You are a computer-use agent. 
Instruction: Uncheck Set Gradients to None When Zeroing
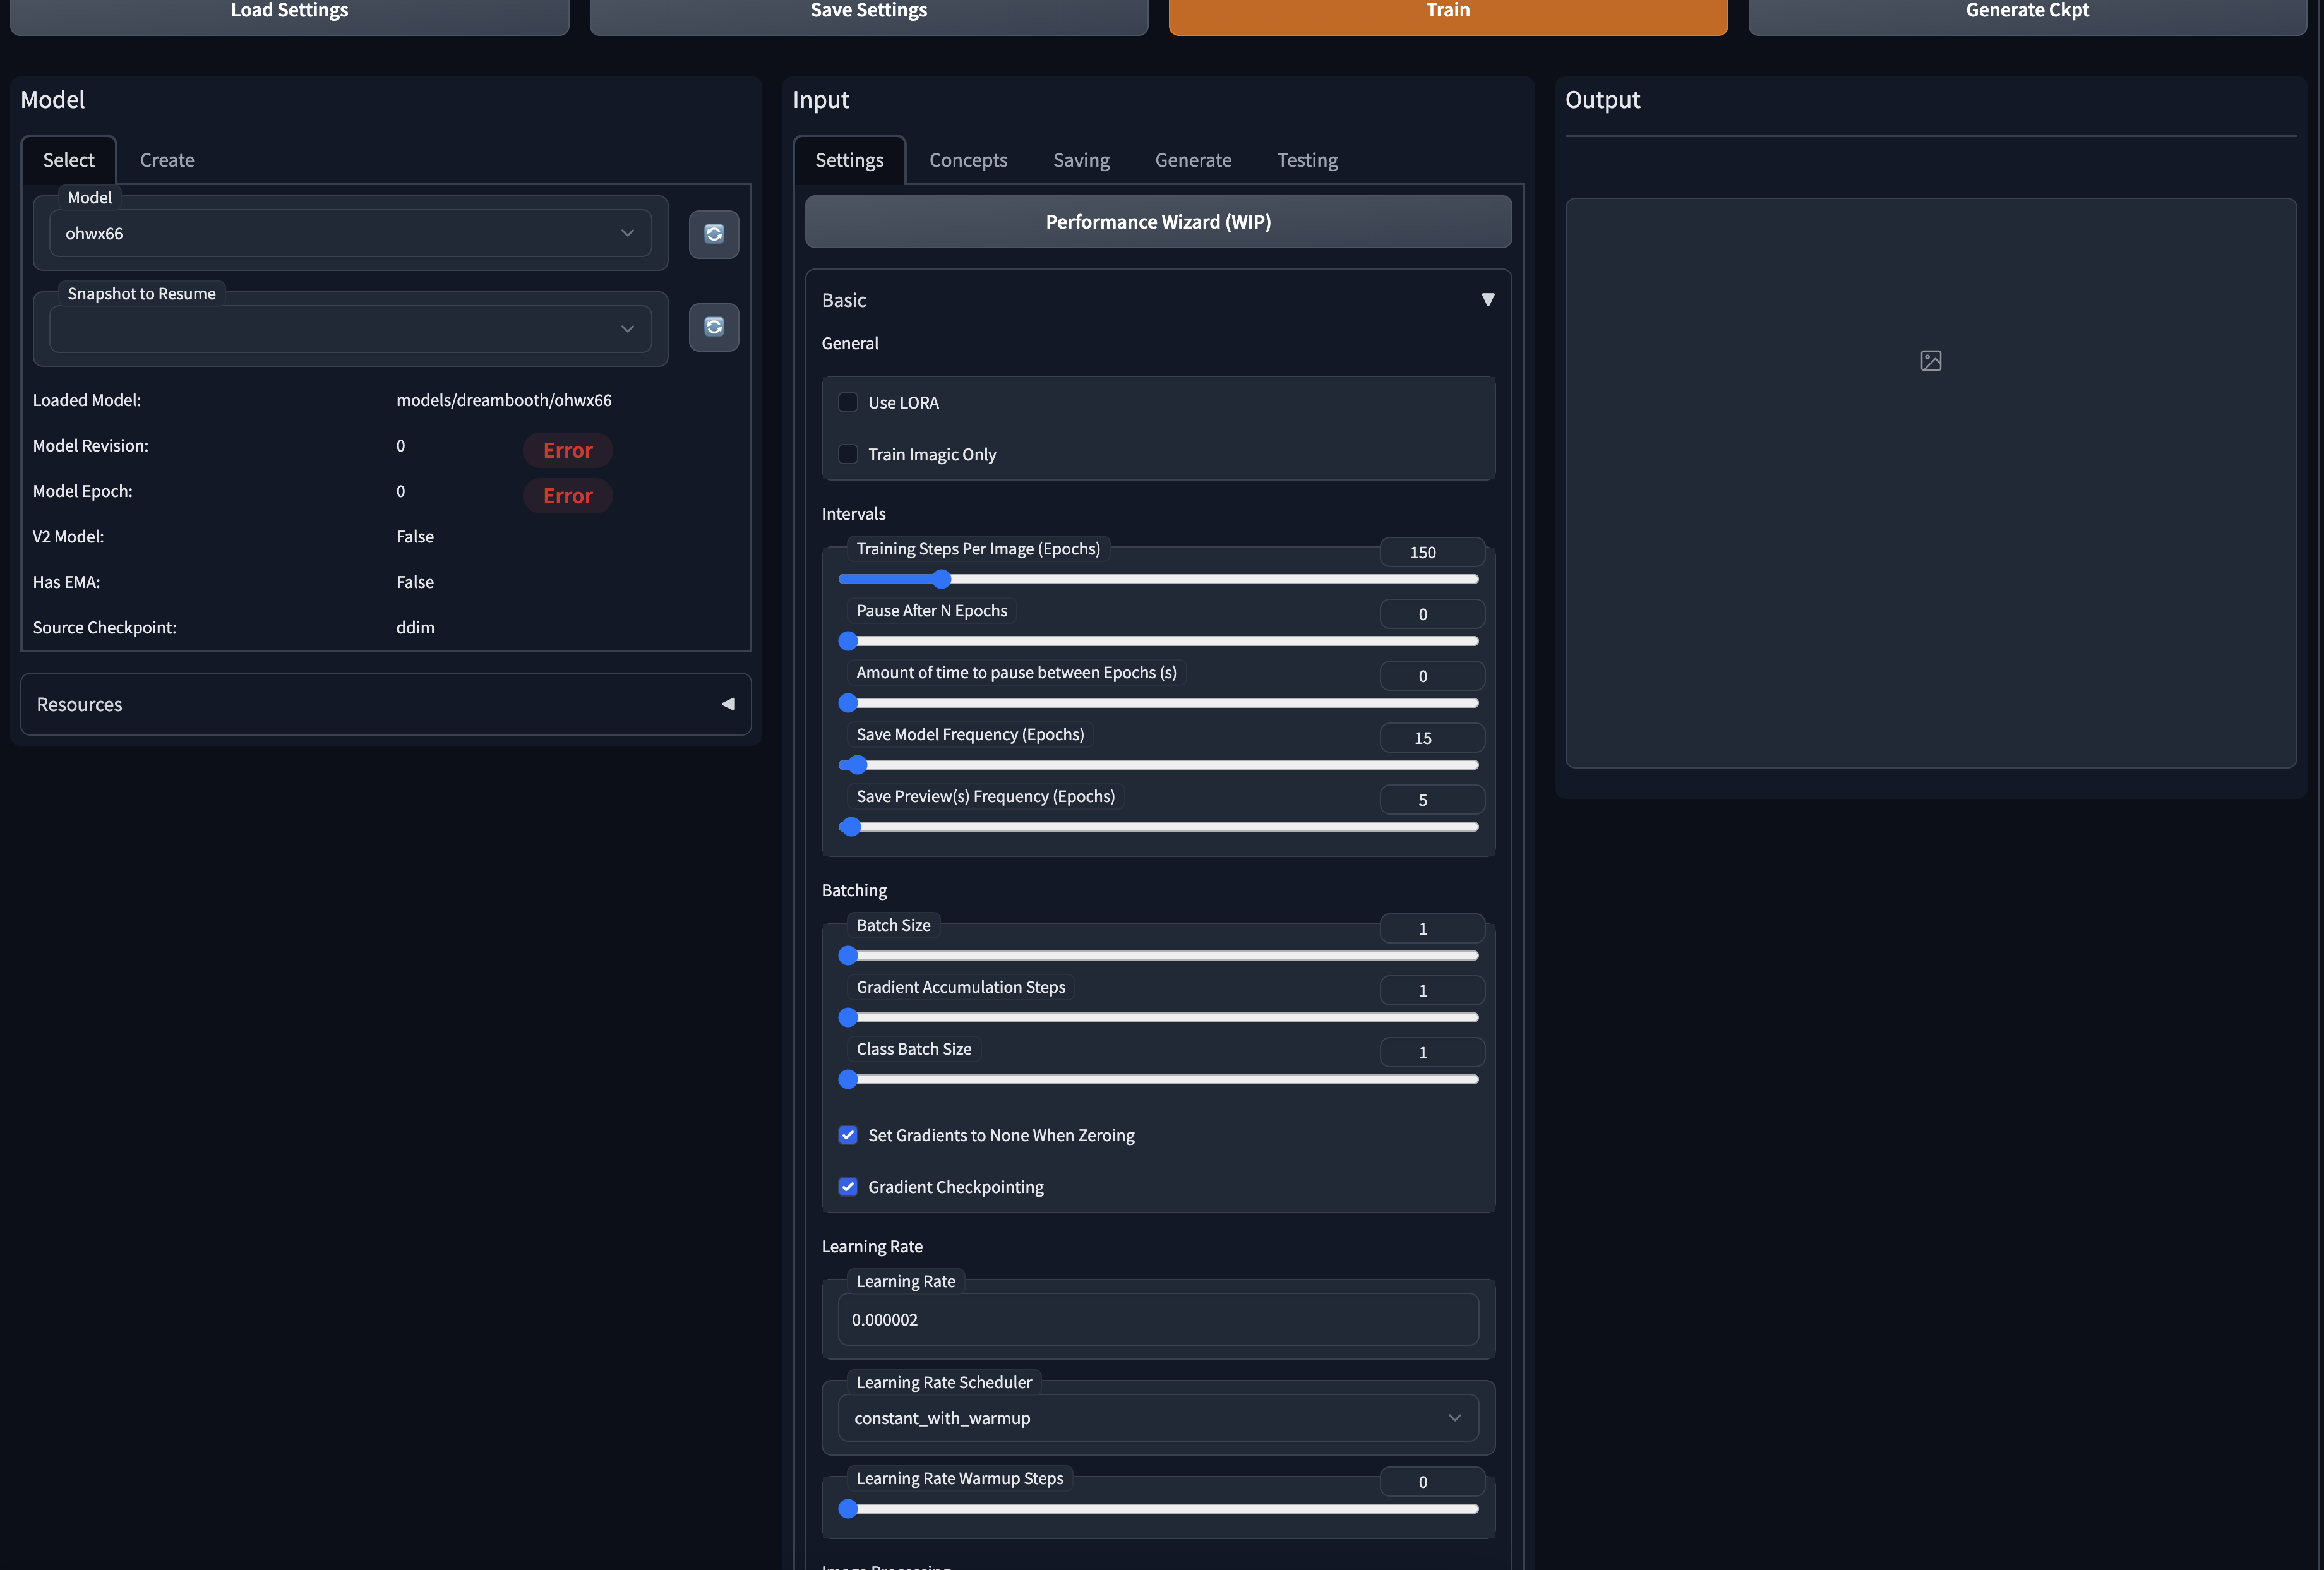click(848, 1135)
